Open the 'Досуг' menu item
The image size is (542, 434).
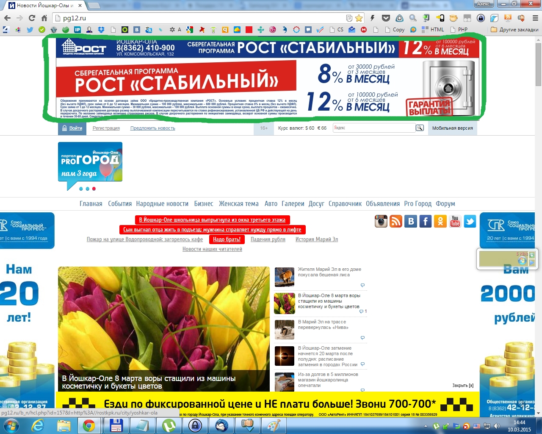[316, 203]
